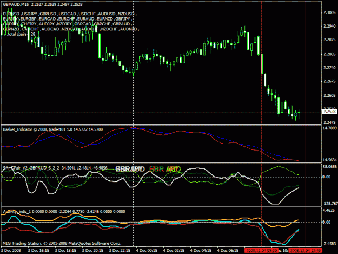Image resolution: width=338 pixels, height=254 pixels.
Task: Select the Activity_indic_1 indicator label
Action: pos(64,212)
